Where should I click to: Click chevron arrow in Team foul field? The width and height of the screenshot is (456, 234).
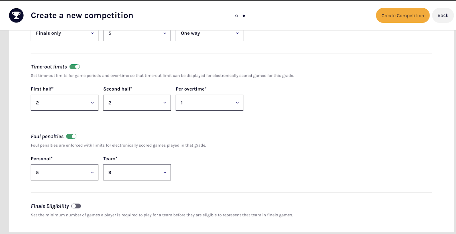pyautogui.click(x=165, y=173)
